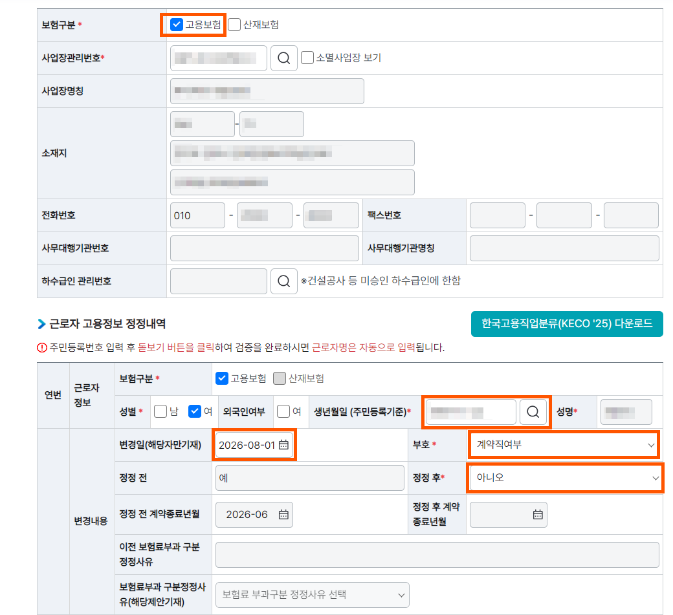Toggle the 근로자정보 산재보험 checkbox
Viewport: 673px width, 615px height.
(280, 378)
